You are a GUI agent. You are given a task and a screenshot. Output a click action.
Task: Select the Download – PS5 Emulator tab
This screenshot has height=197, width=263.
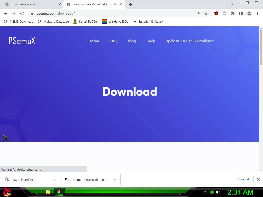(x=94, y=4)
